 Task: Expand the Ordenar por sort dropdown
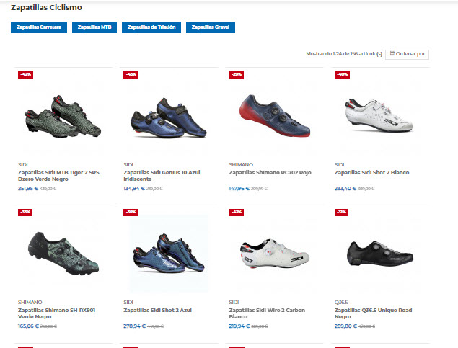(x=407, y=54)
